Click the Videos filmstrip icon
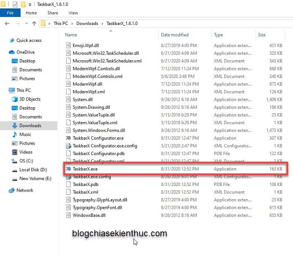 click(14, 152)
